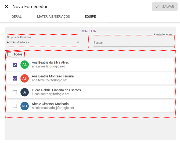The height and width of the screenshot is (143, 180).
Task: Select the Equipe tab
Action: [x=90, y=17]
